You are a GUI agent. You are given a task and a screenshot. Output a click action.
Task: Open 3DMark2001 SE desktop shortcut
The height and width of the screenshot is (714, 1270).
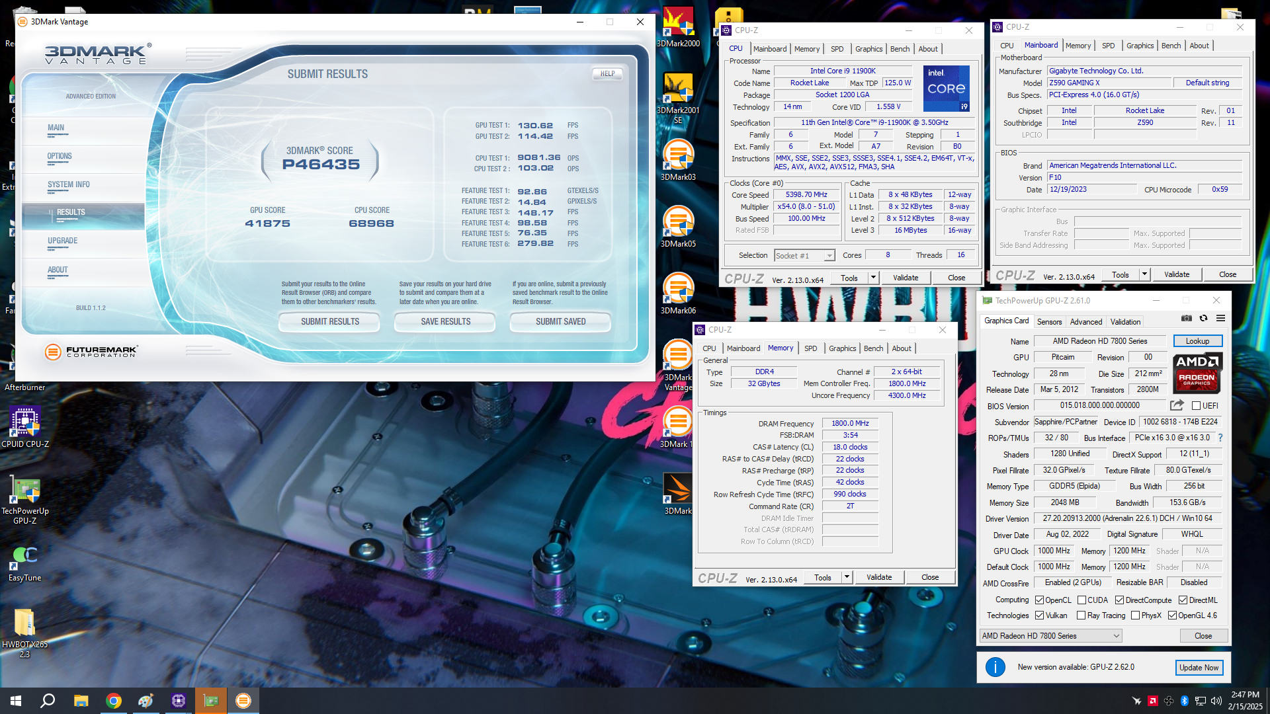(678, 98)
